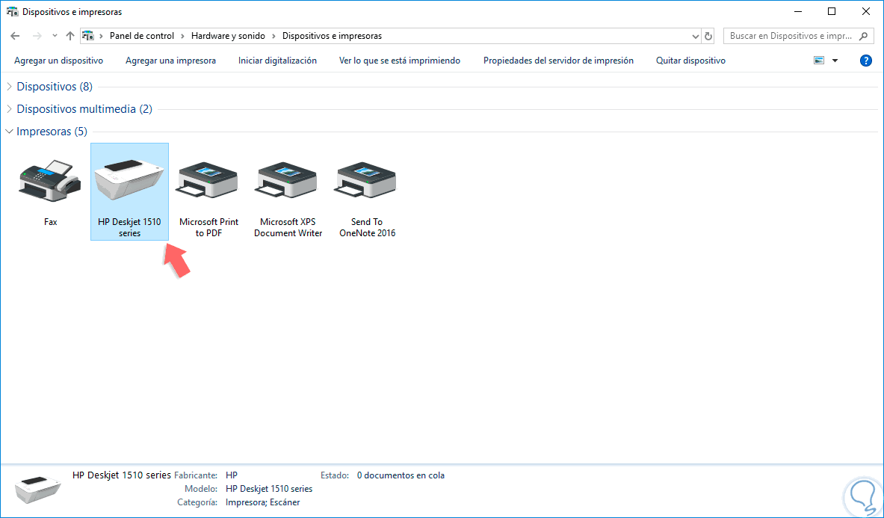Open the view options dropdown arrow

click(835, 61)
